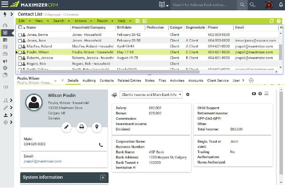Check the Jones, Bernie row checkbox

pos(20,35)
